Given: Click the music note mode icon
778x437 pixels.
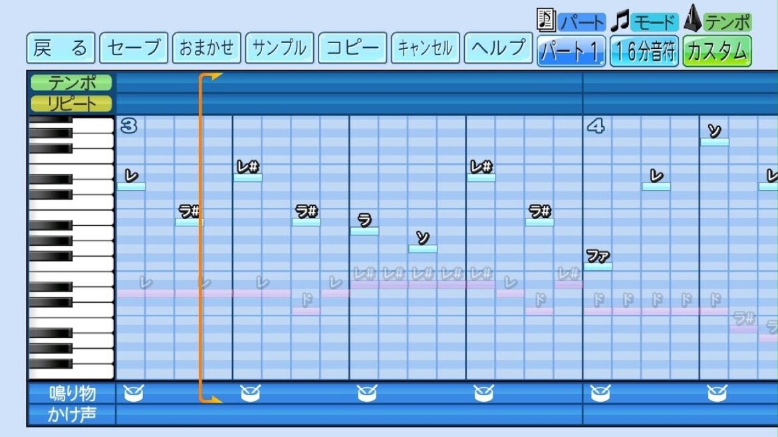Looking at the screenshot, I should tap(620, 21).
